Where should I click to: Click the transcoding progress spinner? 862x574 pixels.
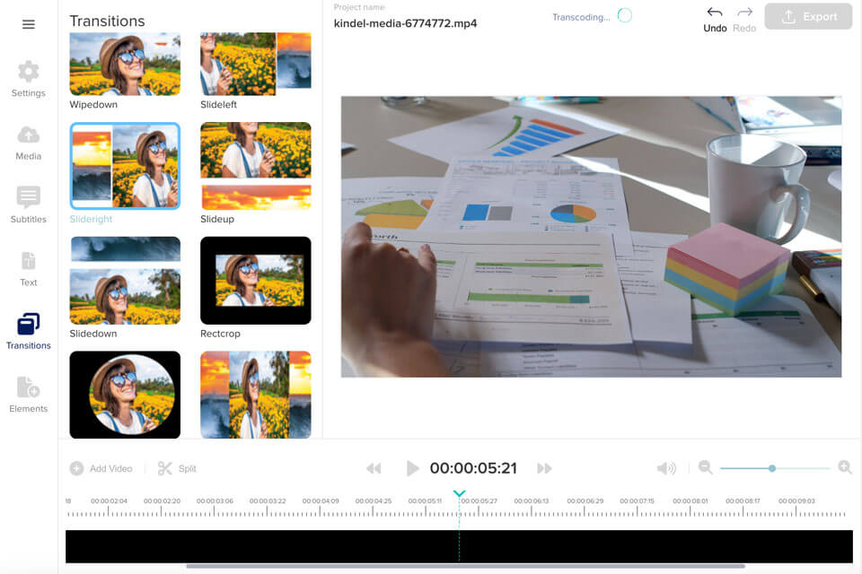(625, 15)
